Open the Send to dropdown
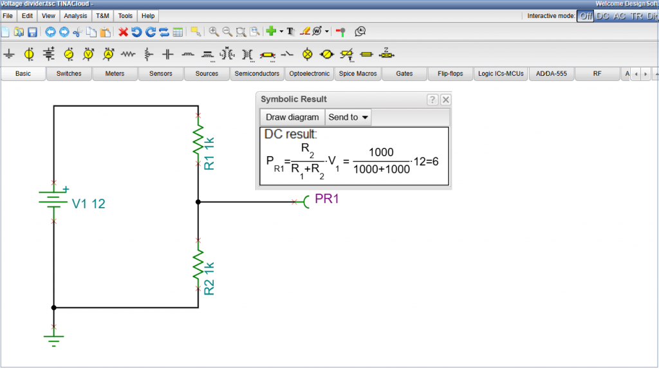Image resolution: width=659 pixels, height=369 pixels. point(348,117)
